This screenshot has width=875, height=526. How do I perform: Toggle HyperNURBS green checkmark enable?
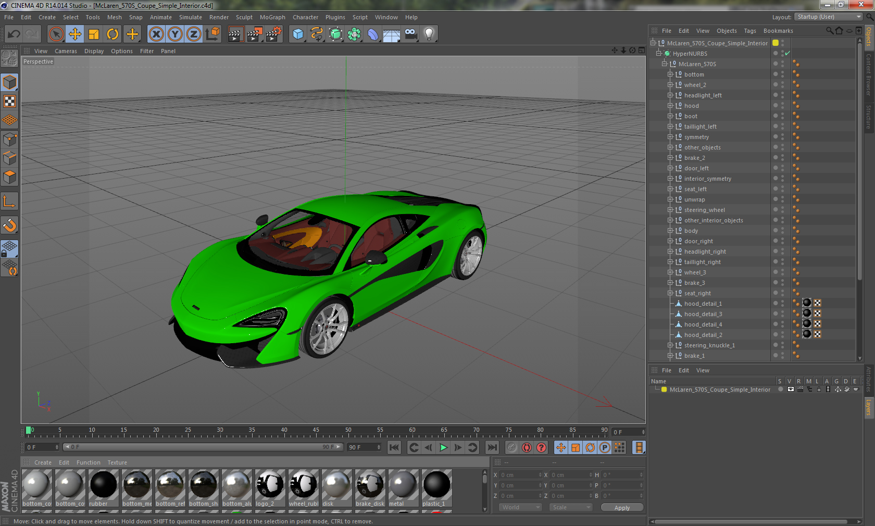(x=787, y=54)
